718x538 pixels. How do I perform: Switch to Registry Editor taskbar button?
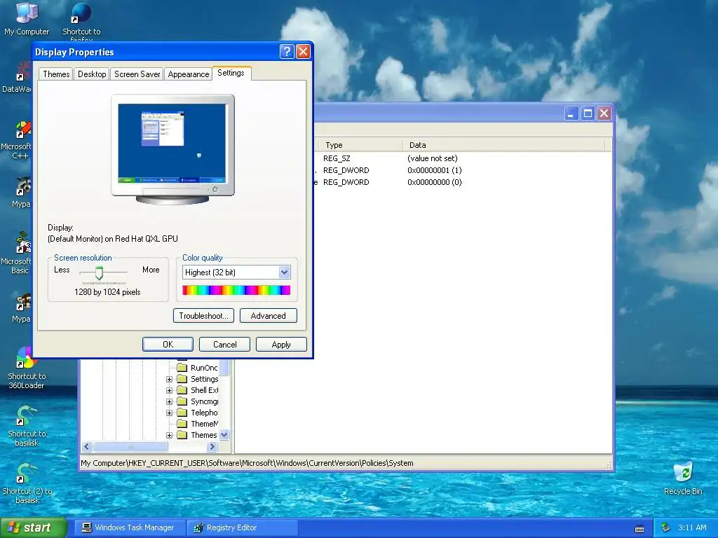242,527
